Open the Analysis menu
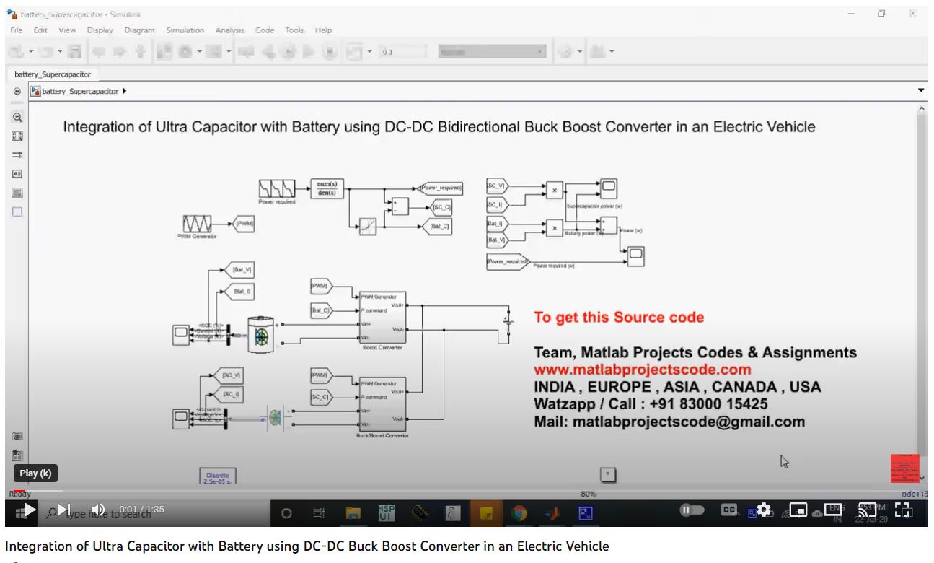Viewport: 934px width, 563px height. (230, 30)
